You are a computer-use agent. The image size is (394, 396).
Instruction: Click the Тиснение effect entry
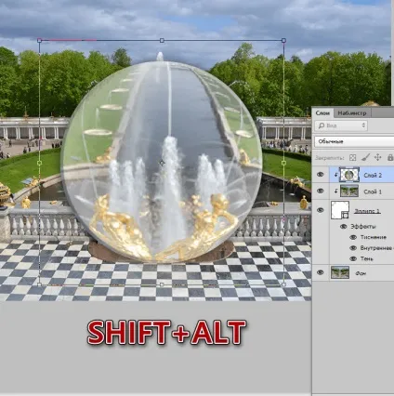click(x=374, y=237)
